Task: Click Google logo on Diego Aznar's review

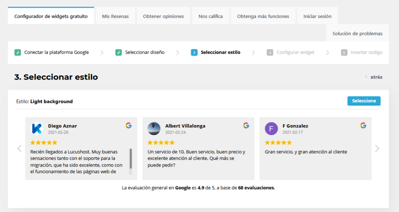Action: (x=129, y=125)
